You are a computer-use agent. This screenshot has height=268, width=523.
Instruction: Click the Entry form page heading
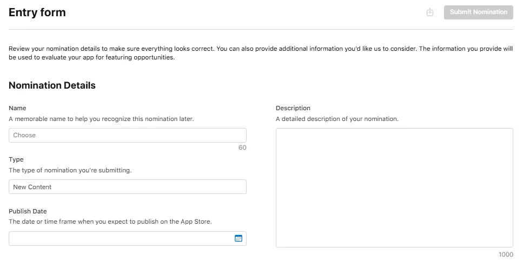coord(37,12)
